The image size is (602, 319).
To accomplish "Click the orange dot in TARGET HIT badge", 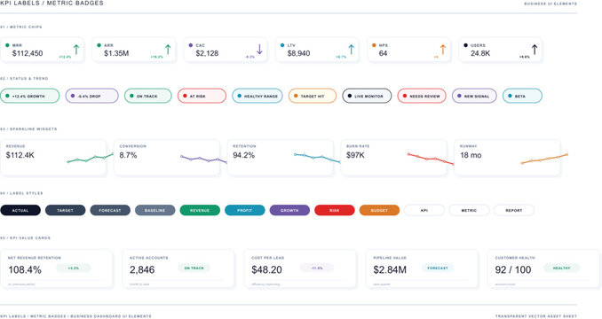I will click(296, 96).
